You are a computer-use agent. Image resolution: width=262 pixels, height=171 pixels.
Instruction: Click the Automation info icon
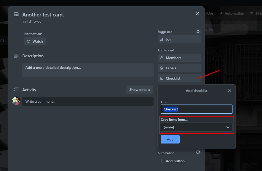[198, 152]
